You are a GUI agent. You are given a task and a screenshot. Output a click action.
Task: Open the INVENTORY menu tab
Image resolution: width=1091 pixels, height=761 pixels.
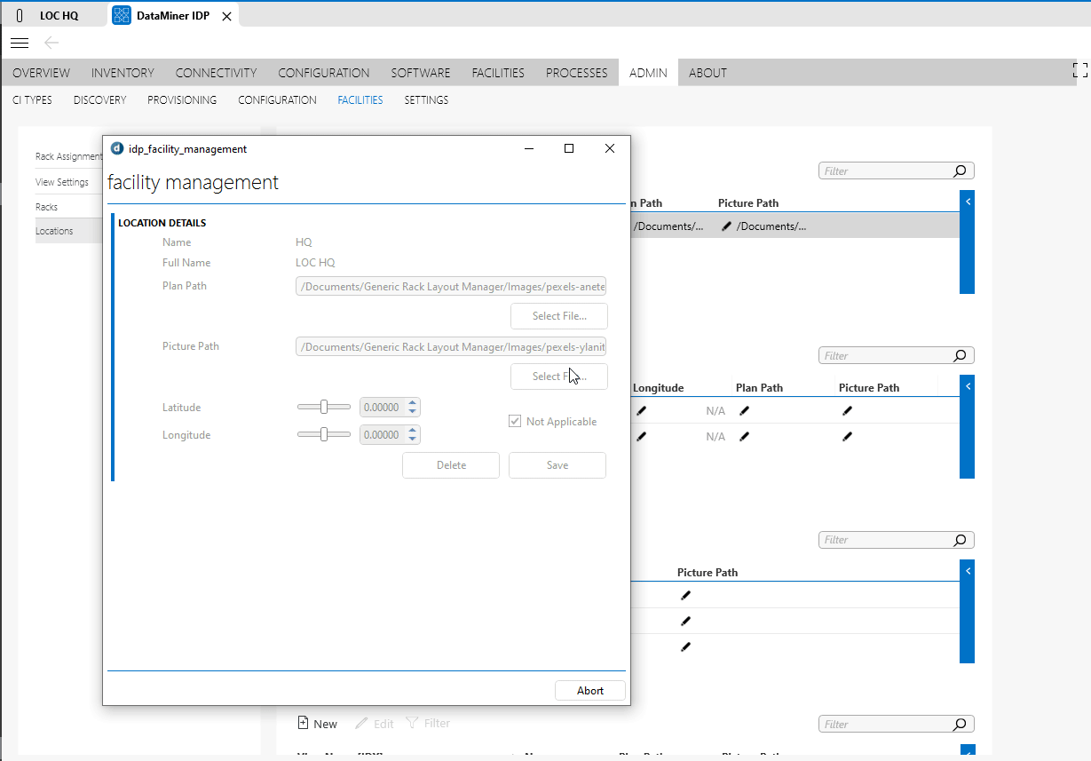pos(123,73)
